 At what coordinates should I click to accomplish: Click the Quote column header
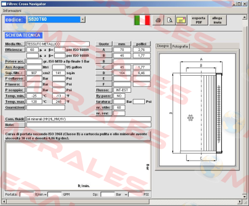(x=104, y=44)
